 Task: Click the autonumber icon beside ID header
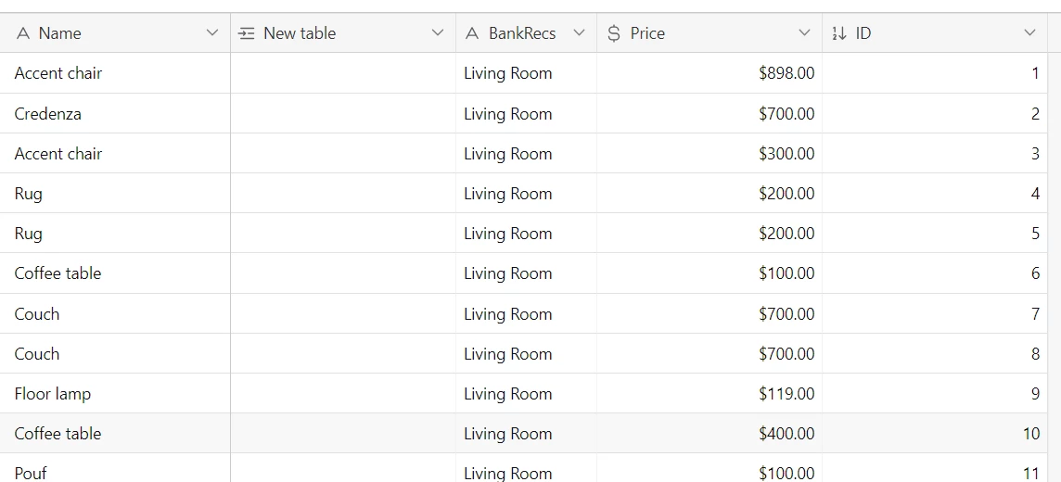[839, 33]
